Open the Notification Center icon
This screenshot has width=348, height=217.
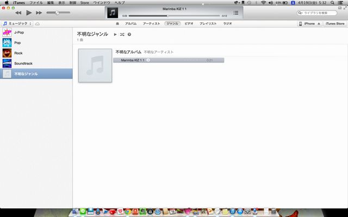click(340, 3)
